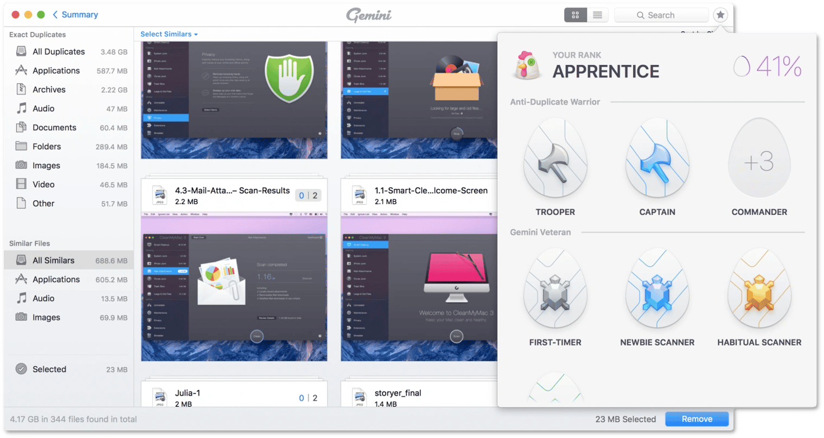The image size is (824, 438).
Task: Click the Applications icon under Exact Duplicates
Action: click(x=21, y=70)
